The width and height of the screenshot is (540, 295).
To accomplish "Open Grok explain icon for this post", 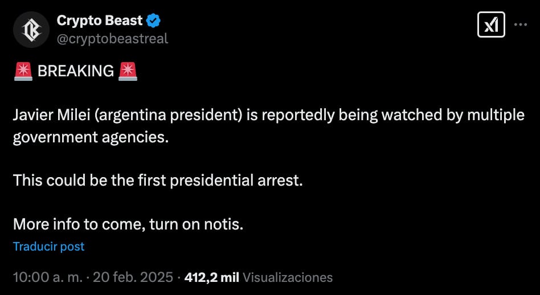I will point(491,24).
